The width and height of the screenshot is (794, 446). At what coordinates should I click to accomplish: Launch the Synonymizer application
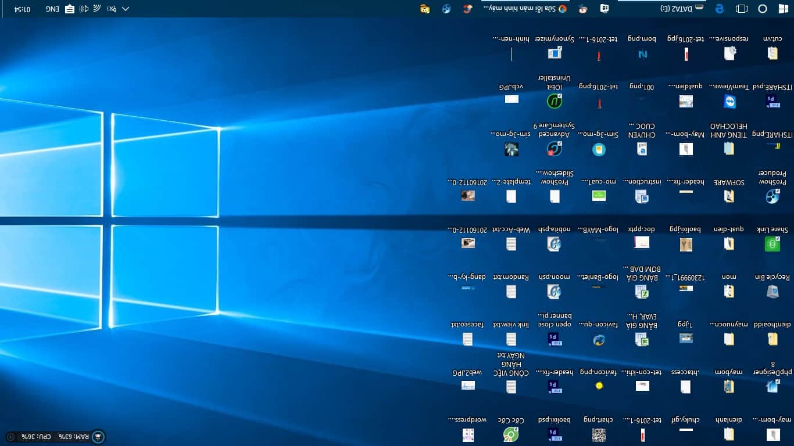pos(555,53)
